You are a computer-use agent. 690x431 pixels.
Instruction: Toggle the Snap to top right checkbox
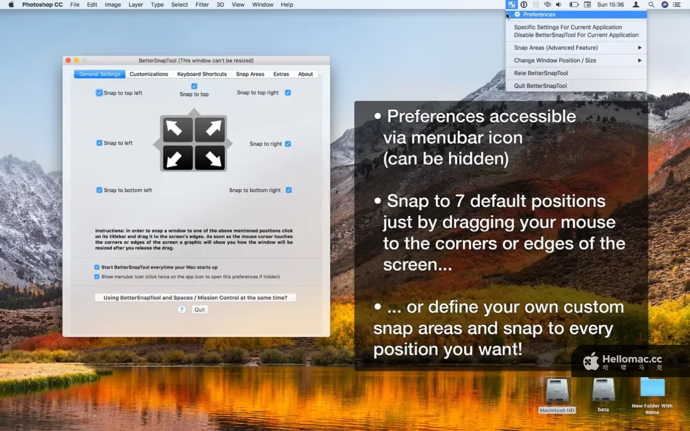tap(288, 93)
